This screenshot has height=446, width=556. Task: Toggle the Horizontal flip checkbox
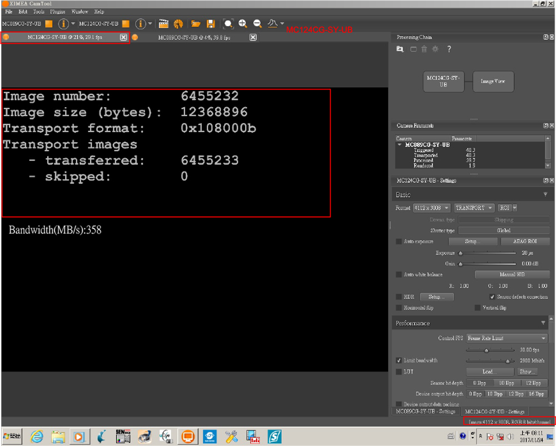pos(399,308)
